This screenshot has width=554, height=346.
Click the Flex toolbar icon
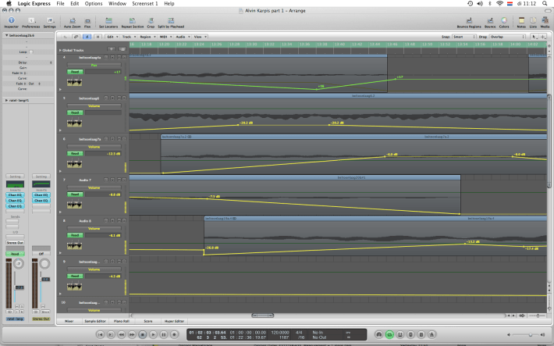click(87, 18)
